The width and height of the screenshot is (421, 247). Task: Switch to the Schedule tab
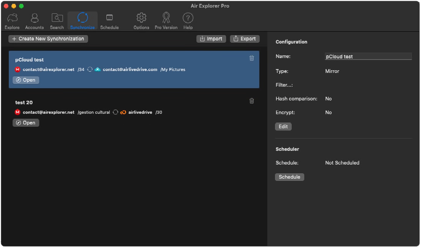click(109, 18)
